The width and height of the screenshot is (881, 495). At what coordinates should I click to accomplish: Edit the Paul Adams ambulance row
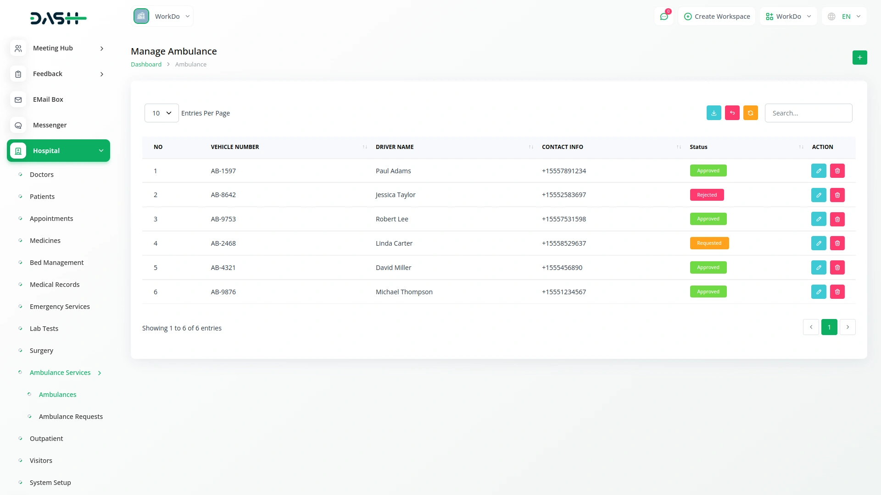tap(818, 170)
